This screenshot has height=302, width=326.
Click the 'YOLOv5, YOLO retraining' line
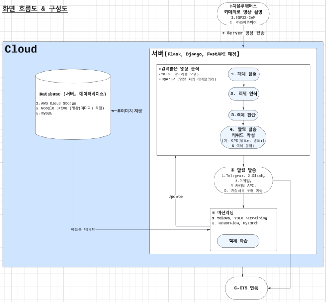[x=240, y=218]
